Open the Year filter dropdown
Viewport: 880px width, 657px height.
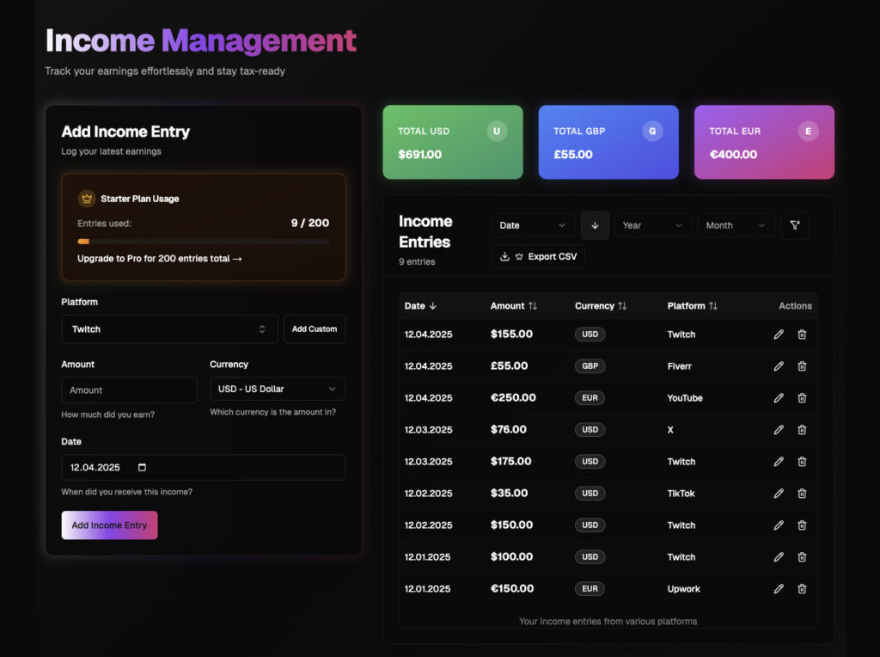[652, 225]
